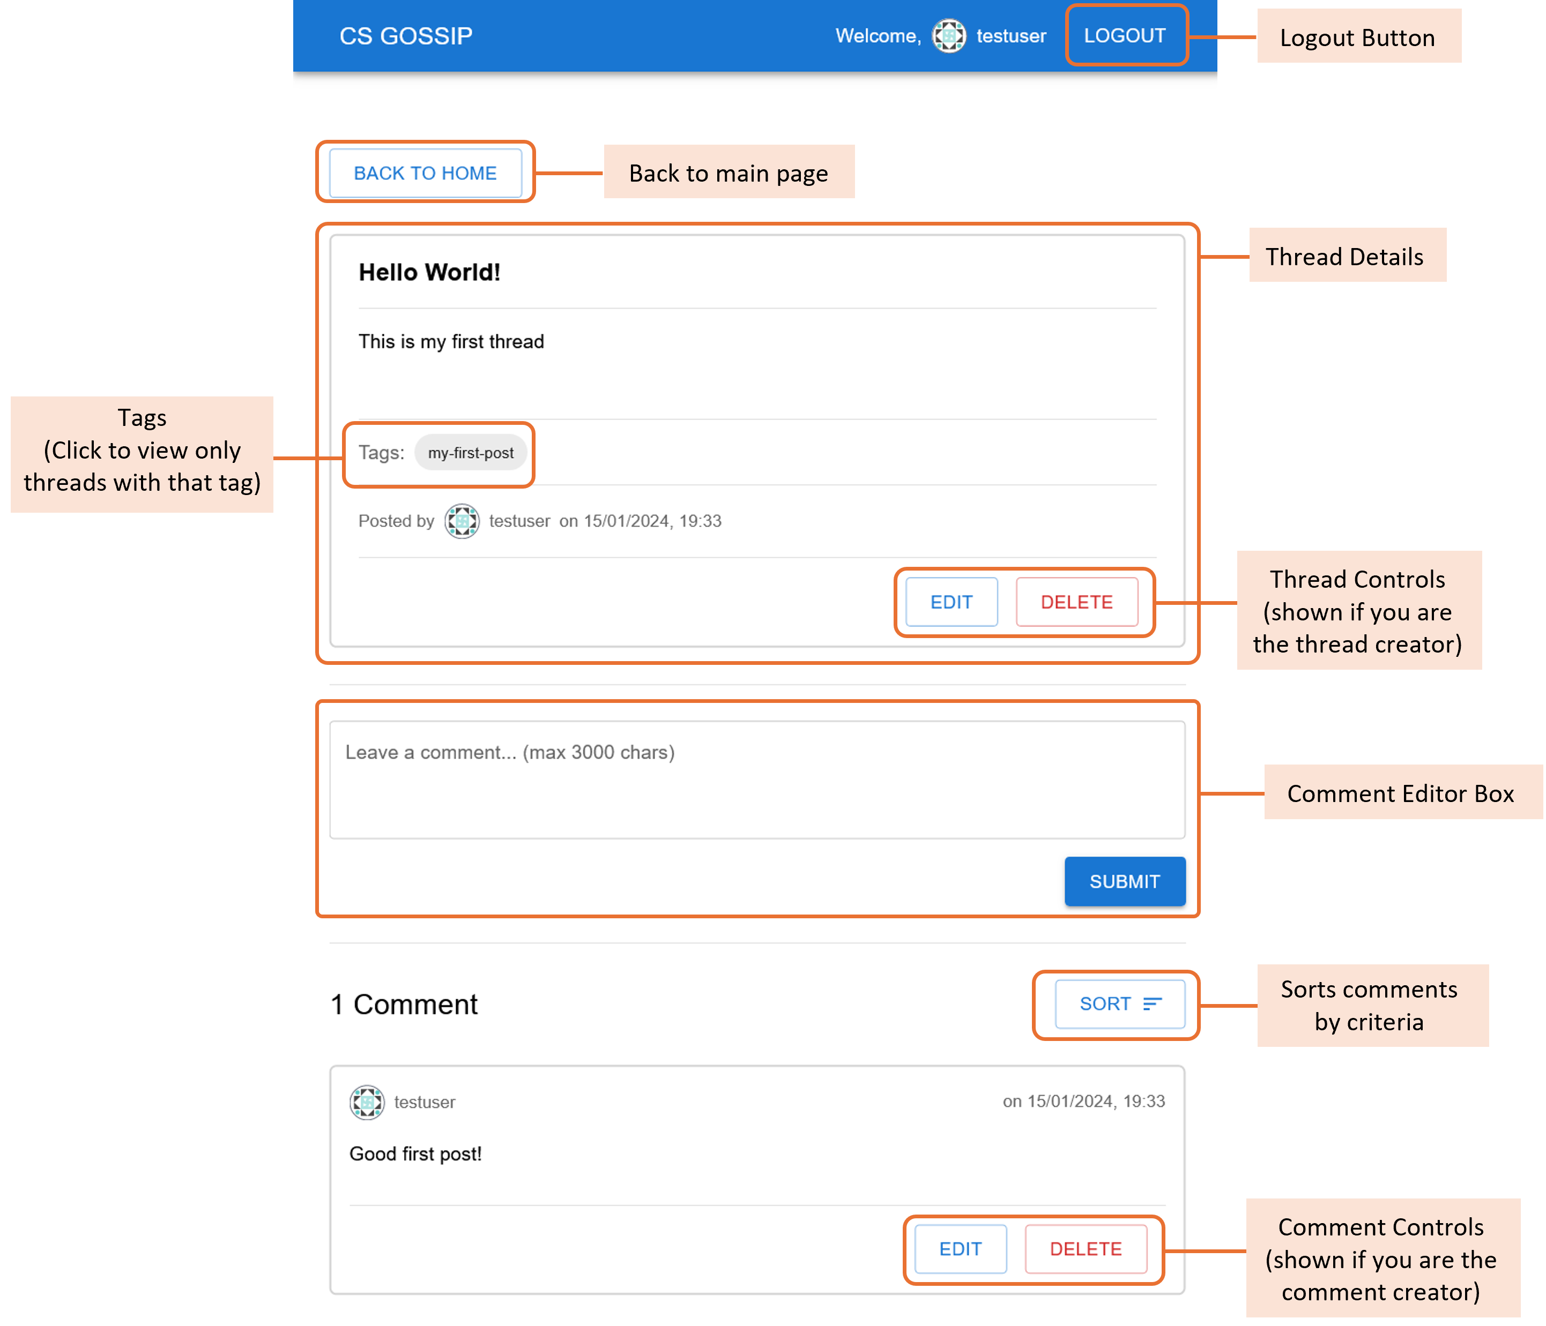Delete the Good first post comment

(x=1086, y=1248)
